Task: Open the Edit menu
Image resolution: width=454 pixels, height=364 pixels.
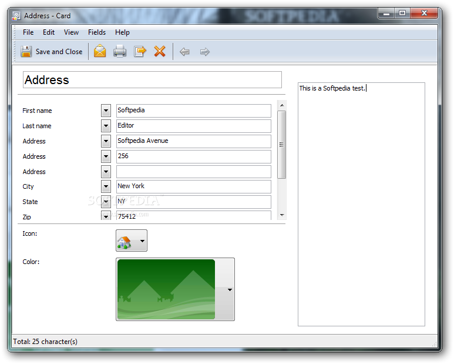Action: pyautogui.click(x=49, y=32)
